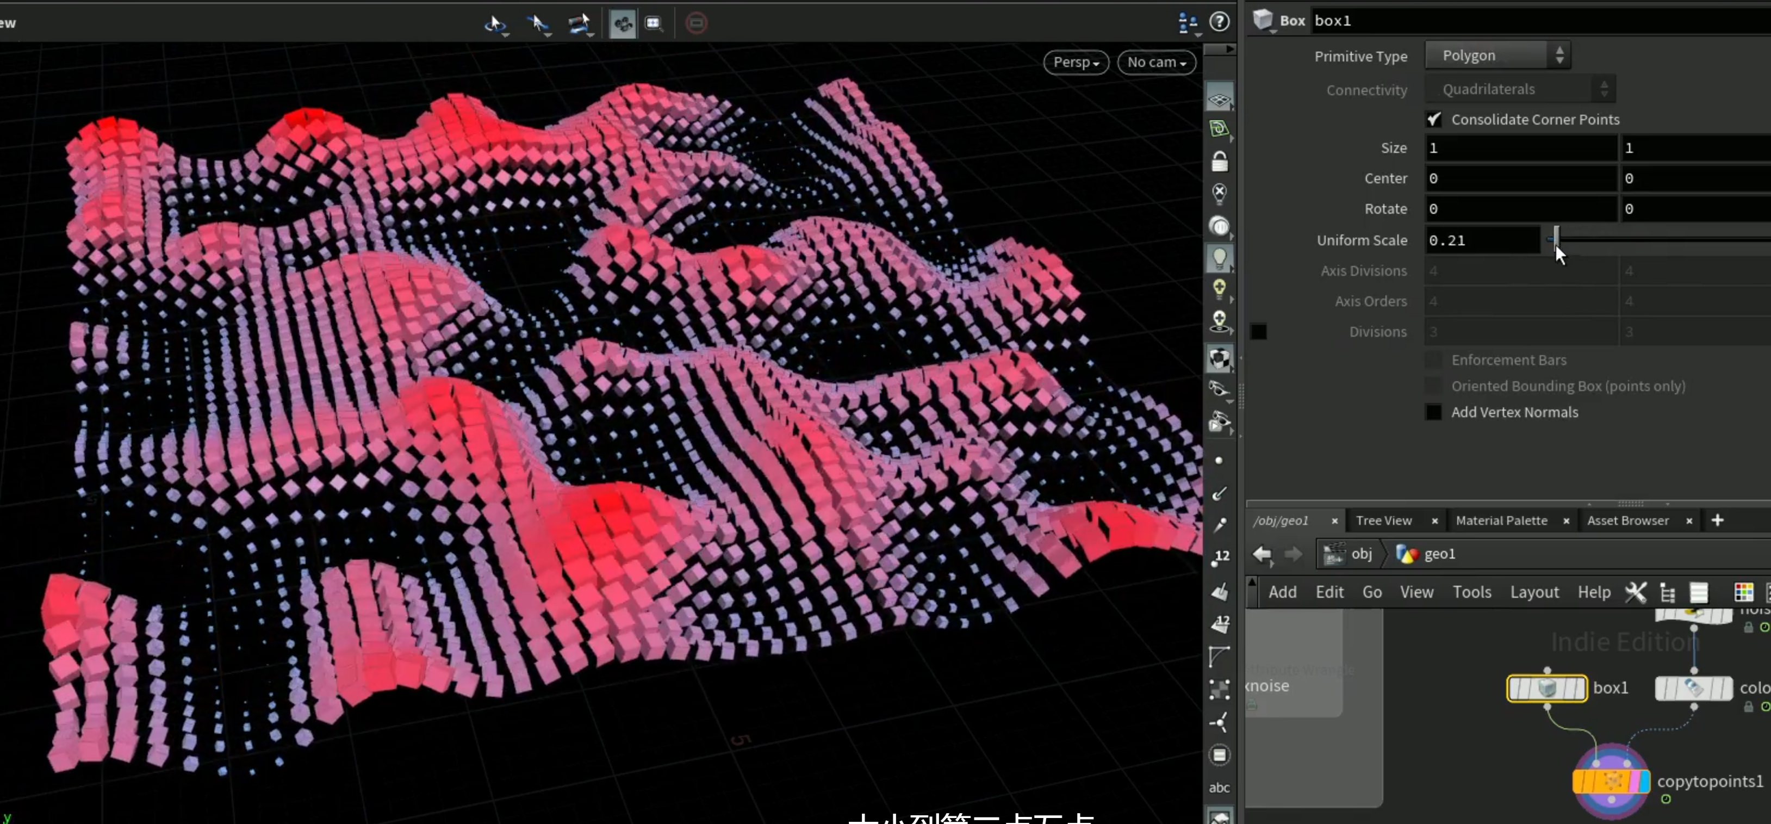Open the No cam camera dropdown

pyautogui.click(x=1157, y=62)
